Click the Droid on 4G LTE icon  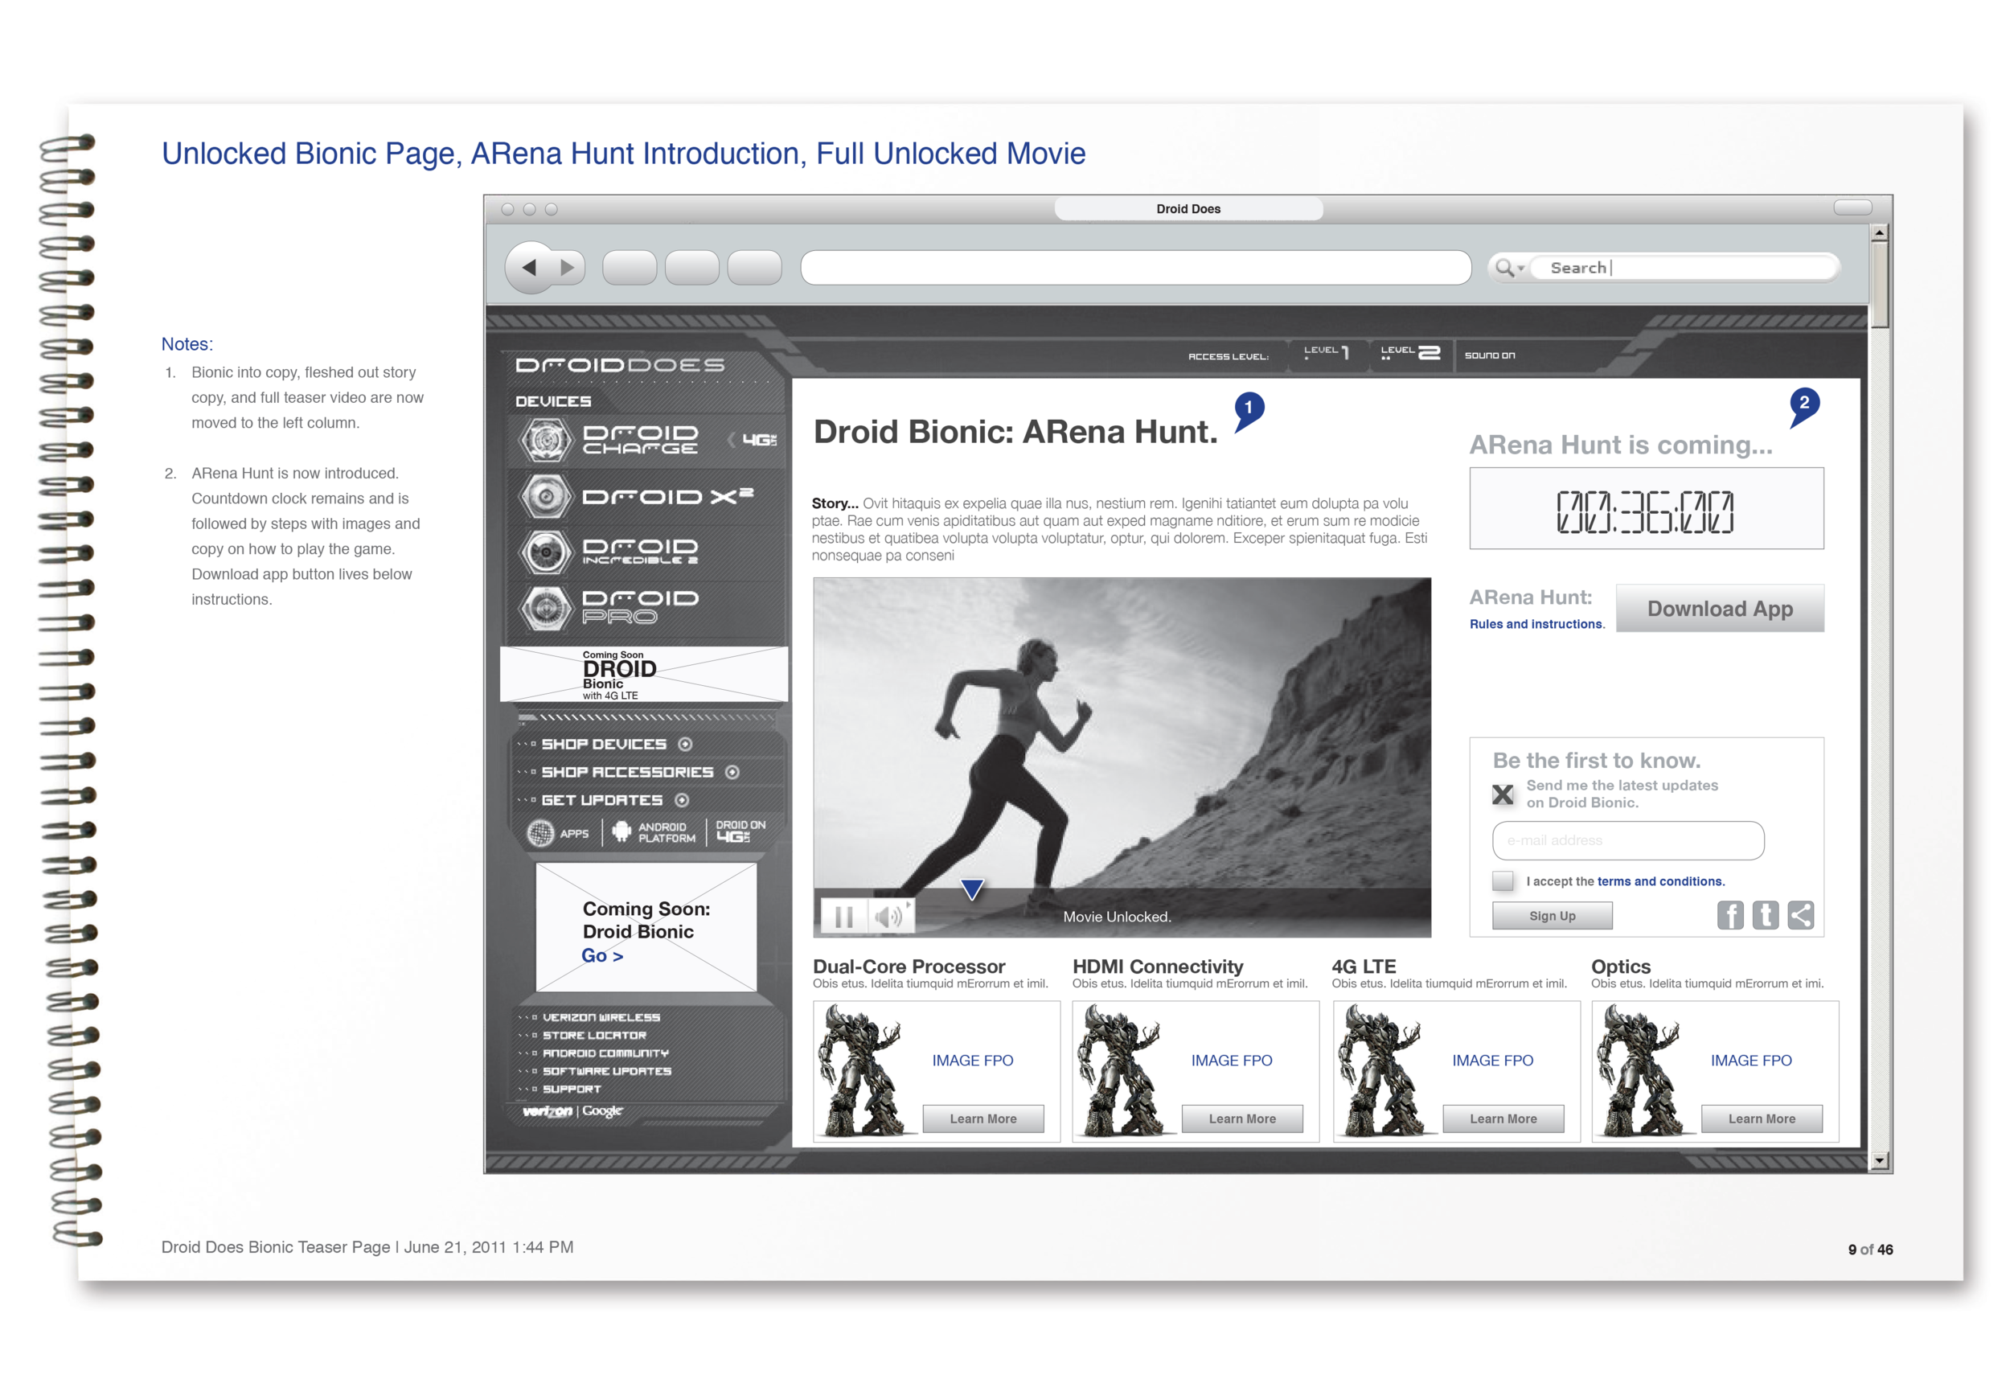(x=740, y=831)
